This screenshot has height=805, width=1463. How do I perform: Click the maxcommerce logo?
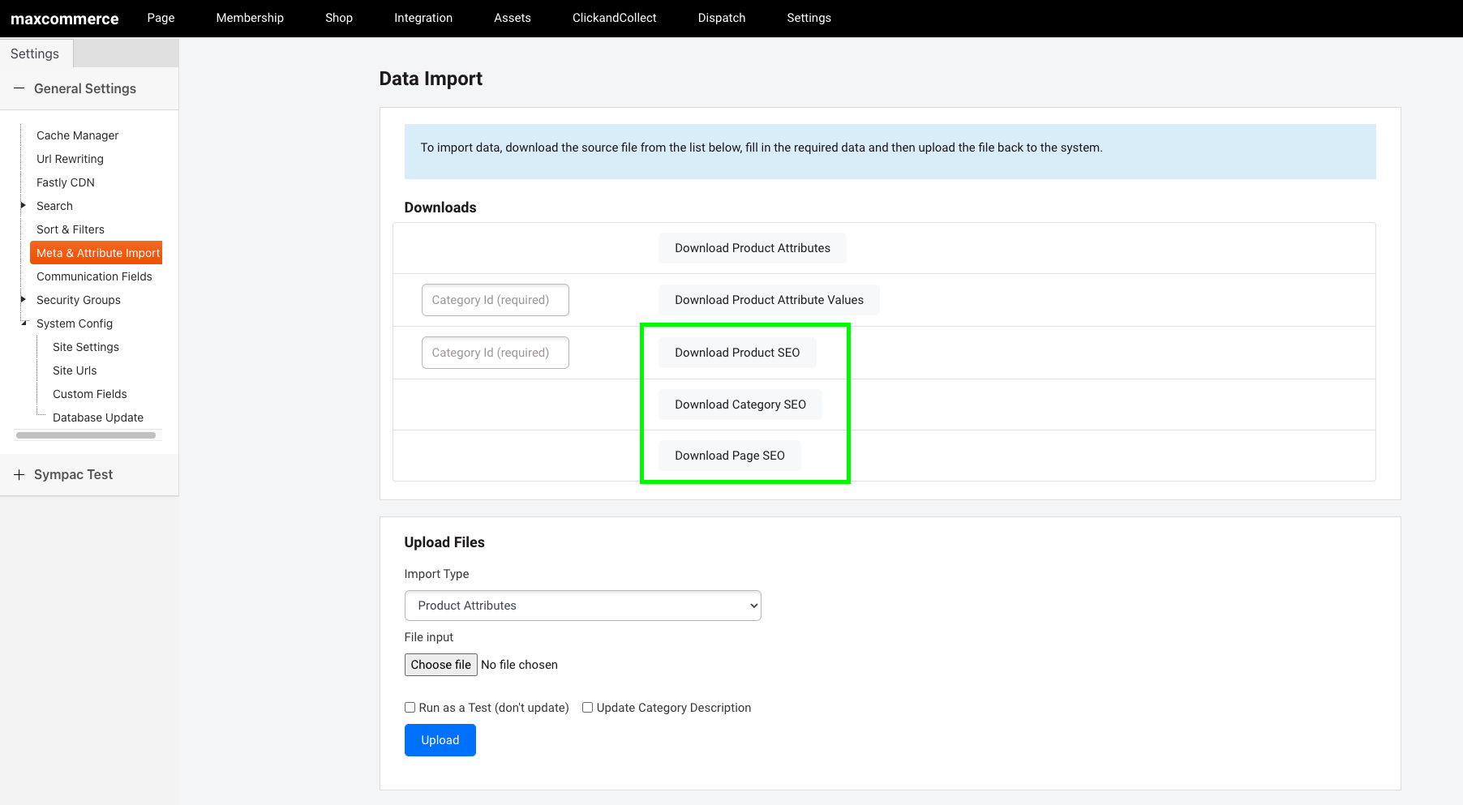coord(65,19)
